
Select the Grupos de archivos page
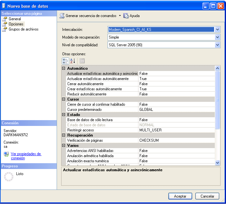point(24,29)
